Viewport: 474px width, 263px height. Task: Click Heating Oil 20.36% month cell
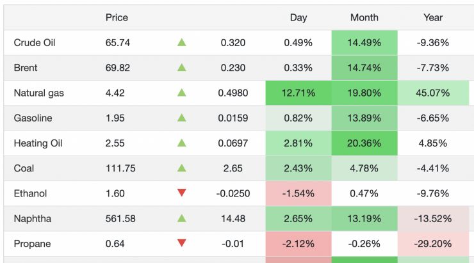point(364,143)
